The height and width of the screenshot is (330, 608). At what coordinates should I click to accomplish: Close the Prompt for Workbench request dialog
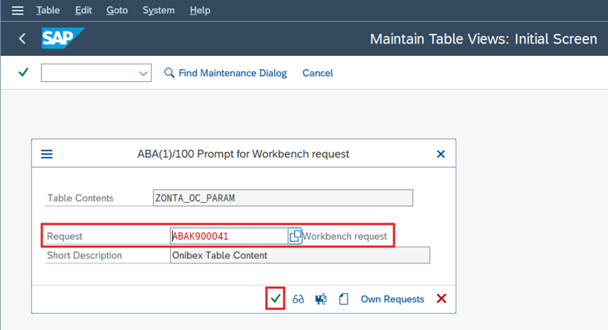[x=440, y=154]
